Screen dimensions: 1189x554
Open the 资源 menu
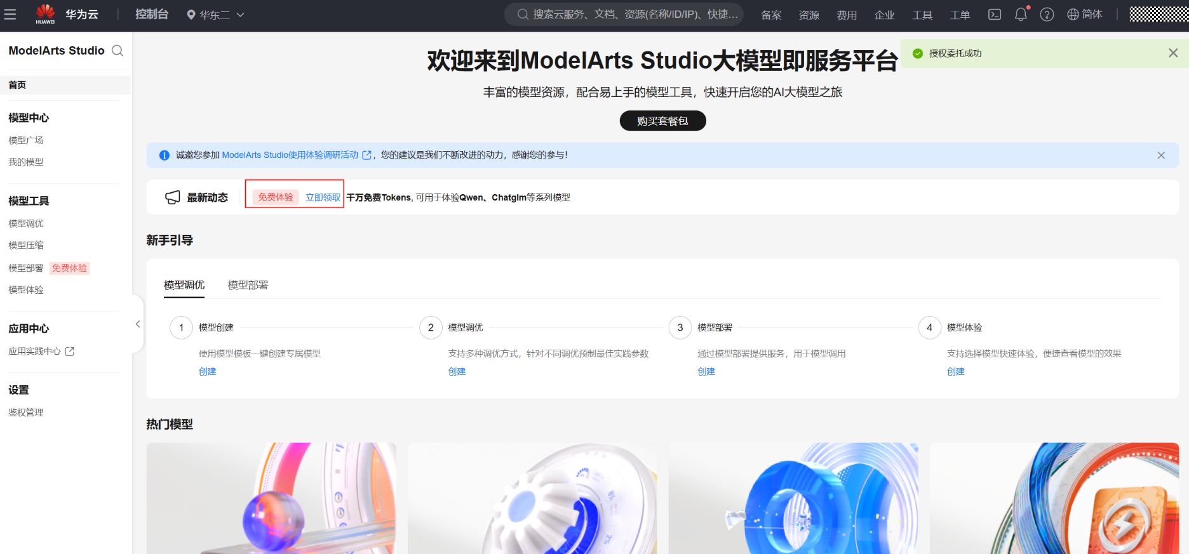click(809, 15)
